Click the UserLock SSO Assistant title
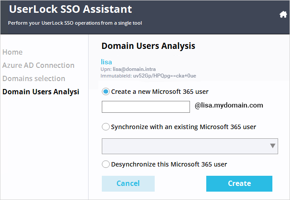The height and width of the screenshot is (200, 290). (x=71, y=9)
